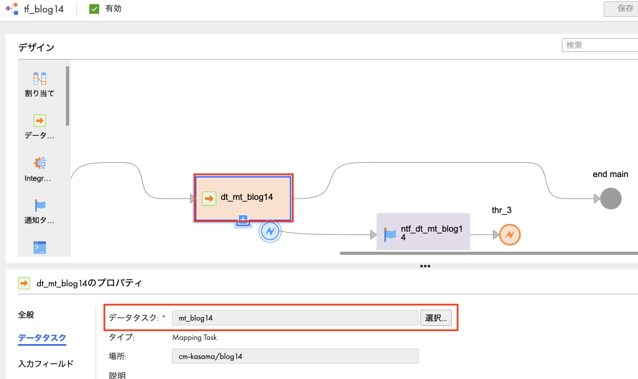Click the blue event circle after dt_mt_blog14
This screenshot has width=638, height=379.
(270, 231)
